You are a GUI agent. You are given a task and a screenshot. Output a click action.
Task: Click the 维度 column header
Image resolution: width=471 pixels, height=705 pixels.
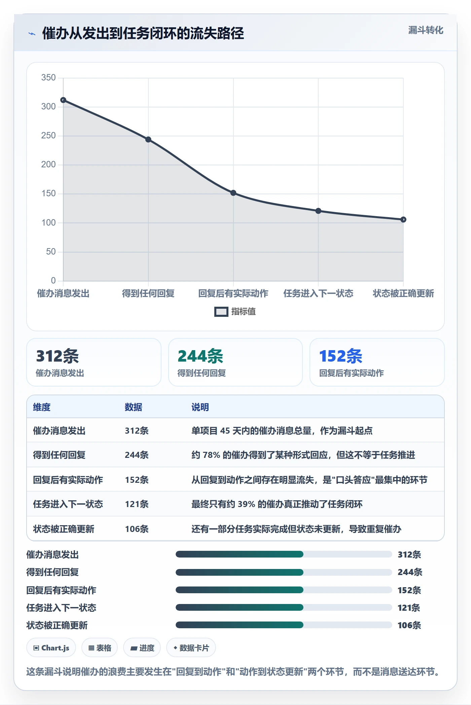tap(42, 407)
